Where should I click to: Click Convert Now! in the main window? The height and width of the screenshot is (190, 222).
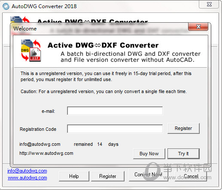click(x=148, y=175)
